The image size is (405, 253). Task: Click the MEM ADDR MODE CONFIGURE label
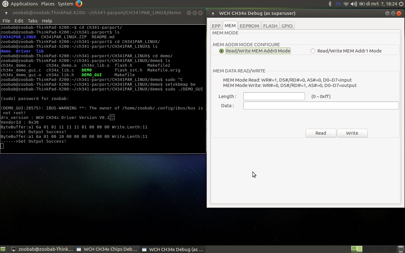[246, 45]
